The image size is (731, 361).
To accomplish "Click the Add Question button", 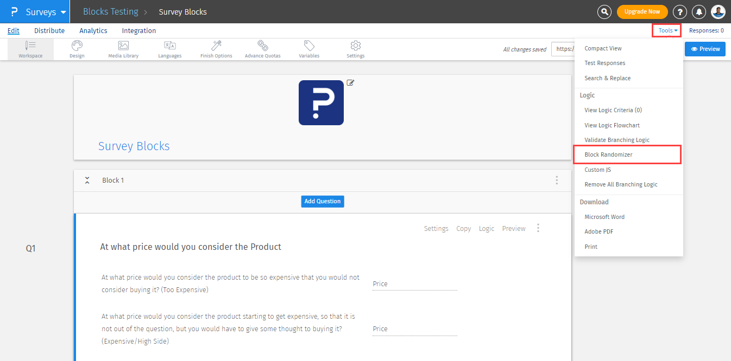I will click(323, 201).
